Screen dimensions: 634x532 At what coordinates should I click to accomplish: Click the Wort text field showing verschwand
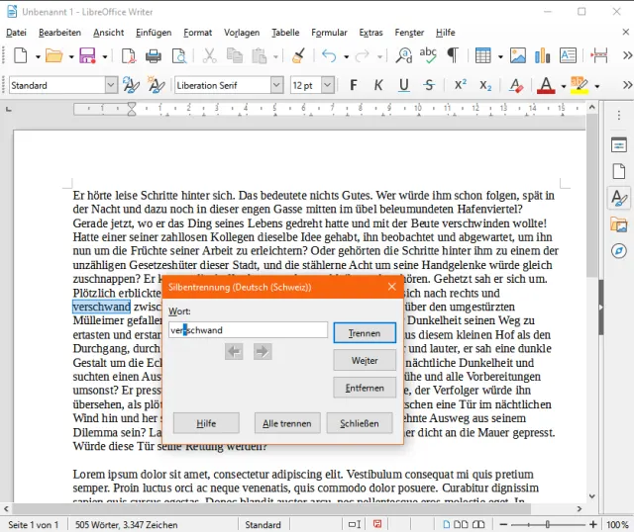[248, 330]
